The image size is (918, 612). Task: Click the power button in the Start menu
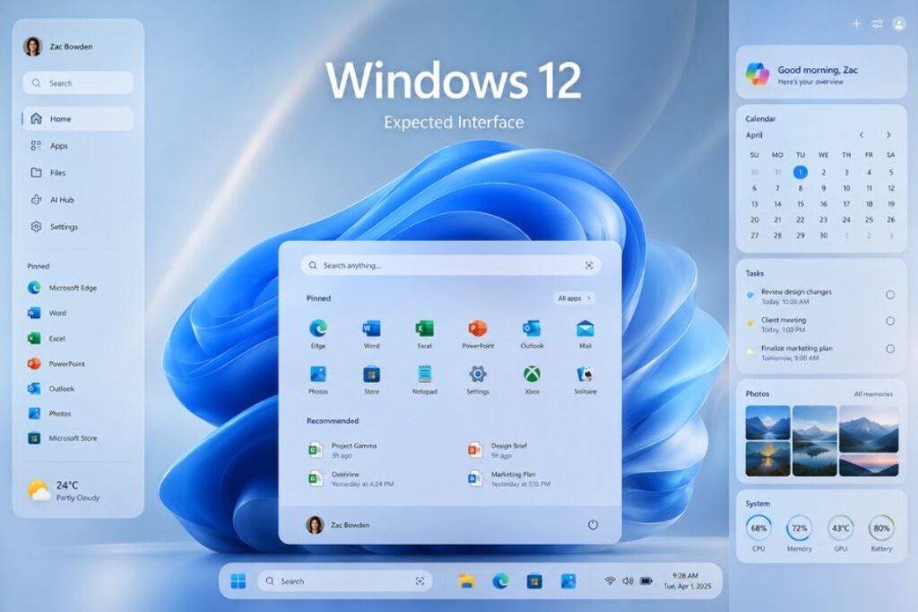[x=593, y=525]
